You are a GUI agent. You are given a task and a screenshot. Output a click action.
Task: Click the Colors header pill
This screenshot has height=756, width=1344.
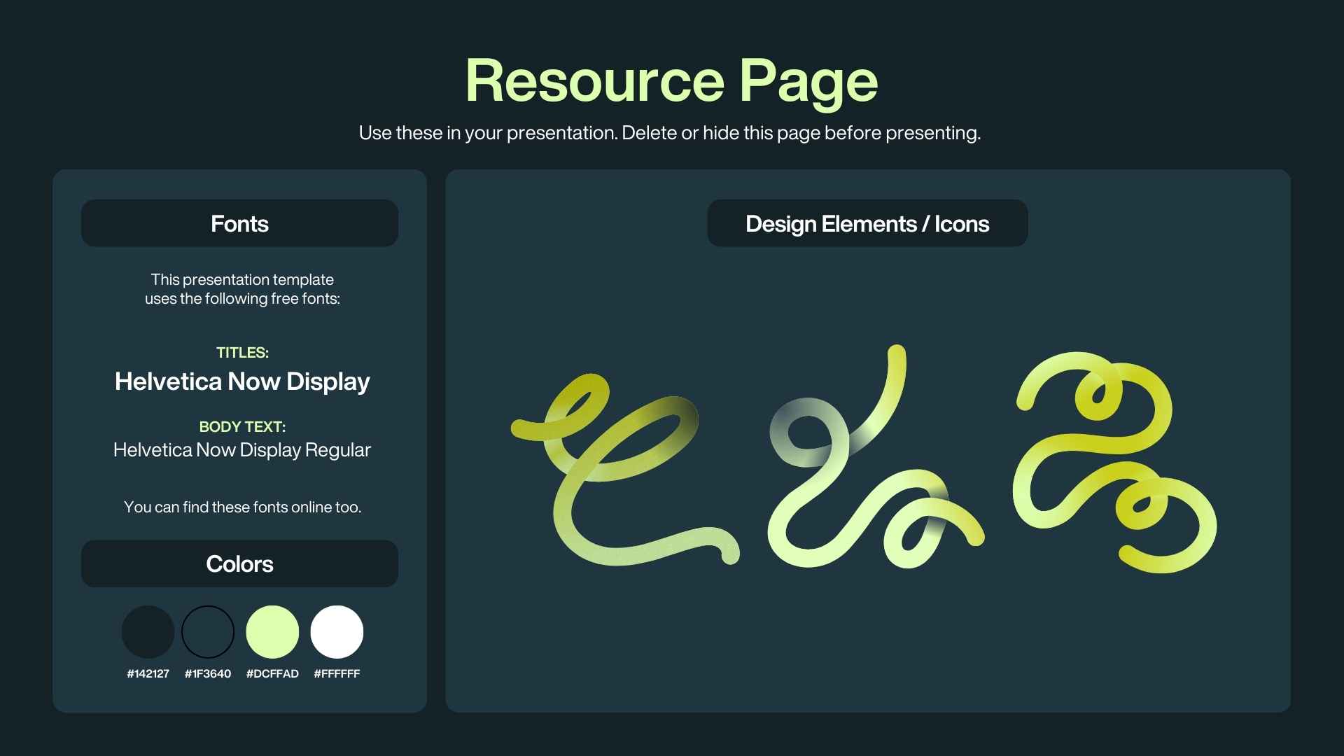point(239,563)
